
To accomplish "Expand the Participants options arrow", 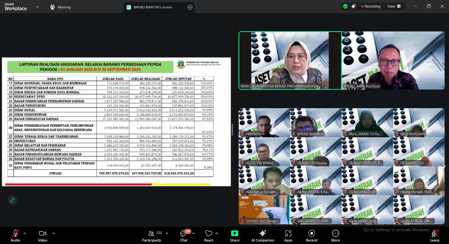I will pos(167,233).
